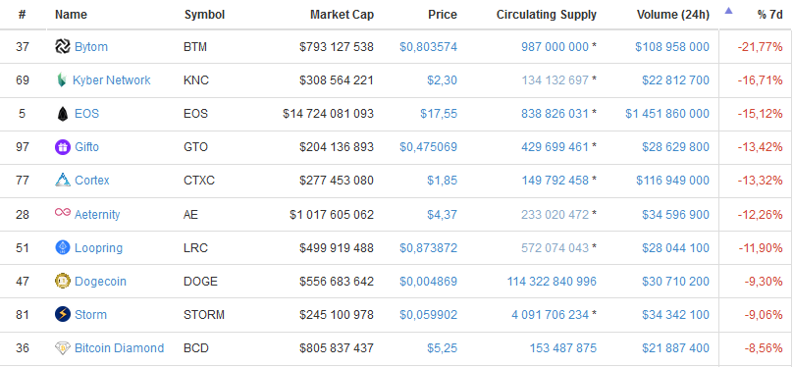The width and height of the screenshot is (793, 367).
Task: Open EOS price $17,55 link
Action: click(x=439, y=114)
